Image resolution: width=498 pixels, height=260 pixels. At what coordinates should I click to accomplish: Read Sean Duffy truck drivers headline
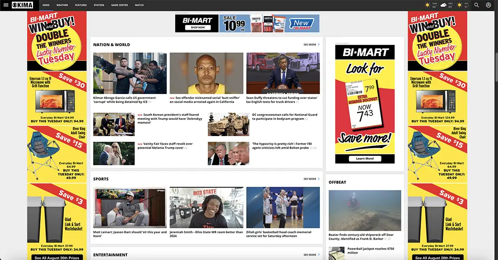pos(282,100)
